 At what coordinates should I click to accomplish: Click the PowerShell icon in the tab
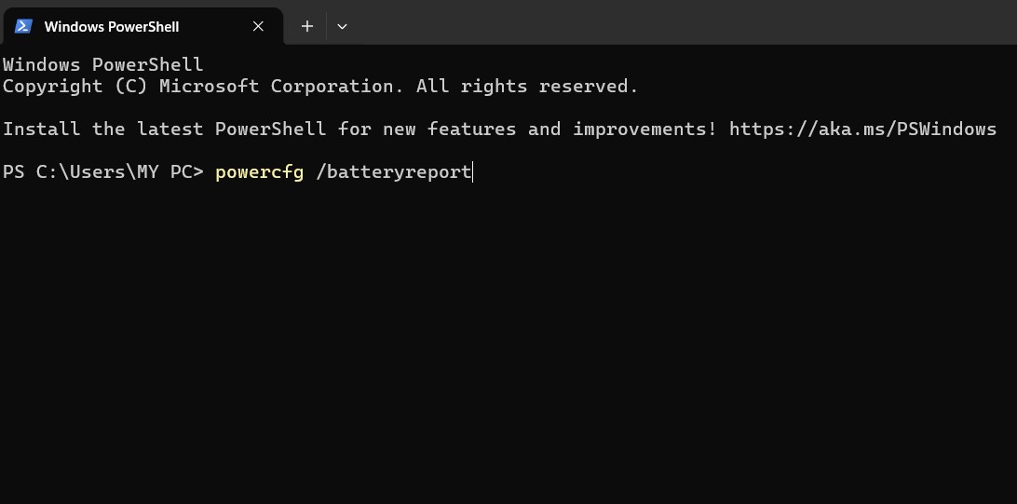(x=24, y=26)
